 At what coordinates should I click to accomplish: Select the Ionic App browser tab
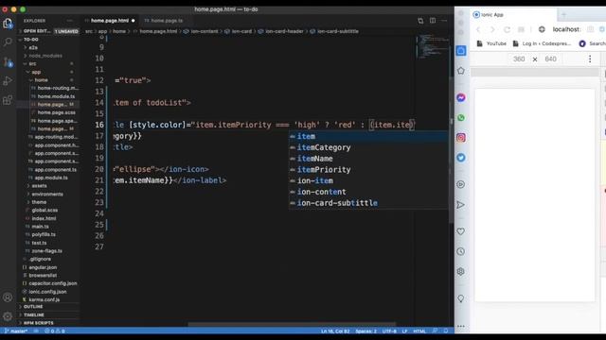coord(513,15)
